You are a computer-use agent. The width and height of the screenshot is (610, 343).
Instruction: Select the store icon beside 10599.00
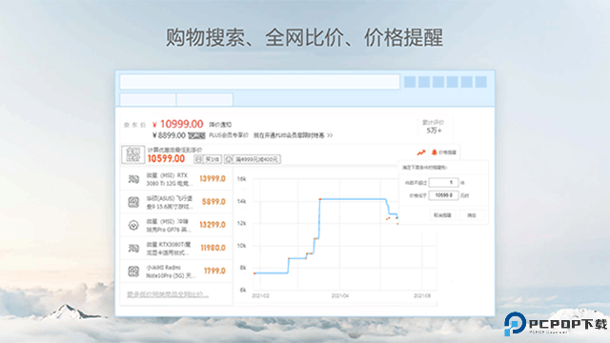(x=132, y=154)
